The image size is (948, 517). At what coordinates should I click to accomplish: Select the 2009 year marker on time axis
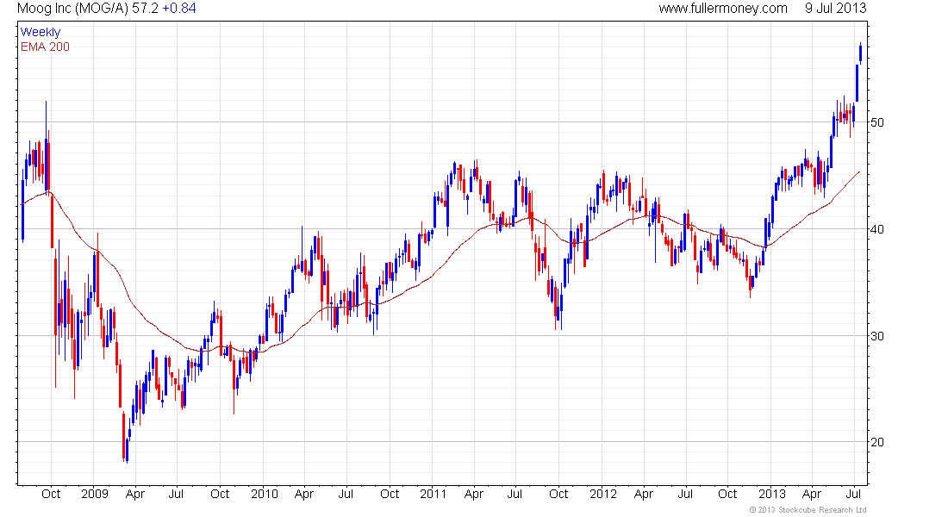(94, 494)
